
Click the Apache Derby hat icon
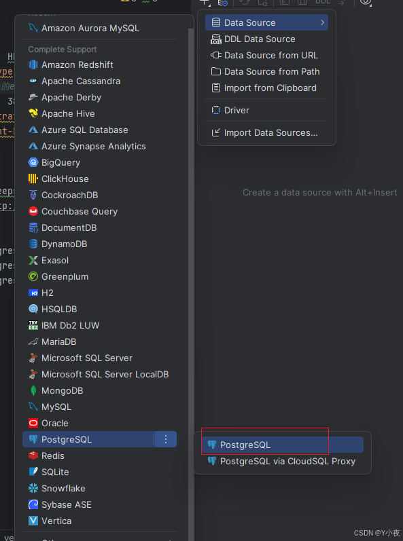[x=33, y=97]
